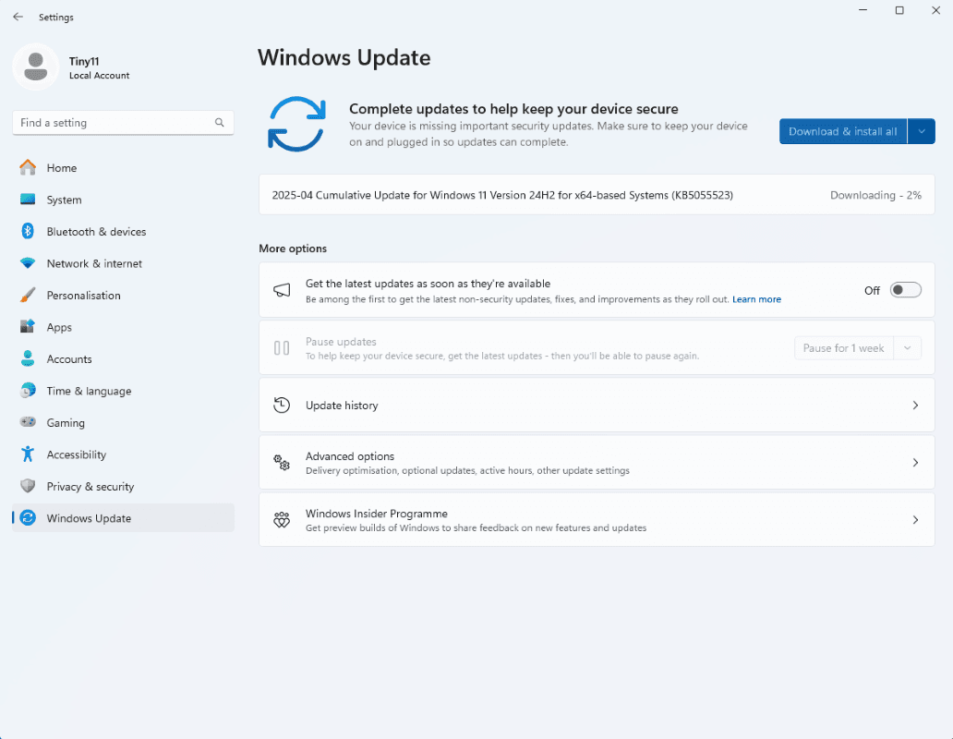953x739 pixels.
Task: Open Privacy & security settings
Action: pyautogui.click(x=123, y=486)
